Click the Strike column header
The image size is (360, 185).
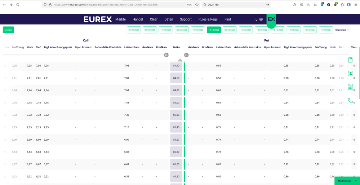click(x=176, y=47)
